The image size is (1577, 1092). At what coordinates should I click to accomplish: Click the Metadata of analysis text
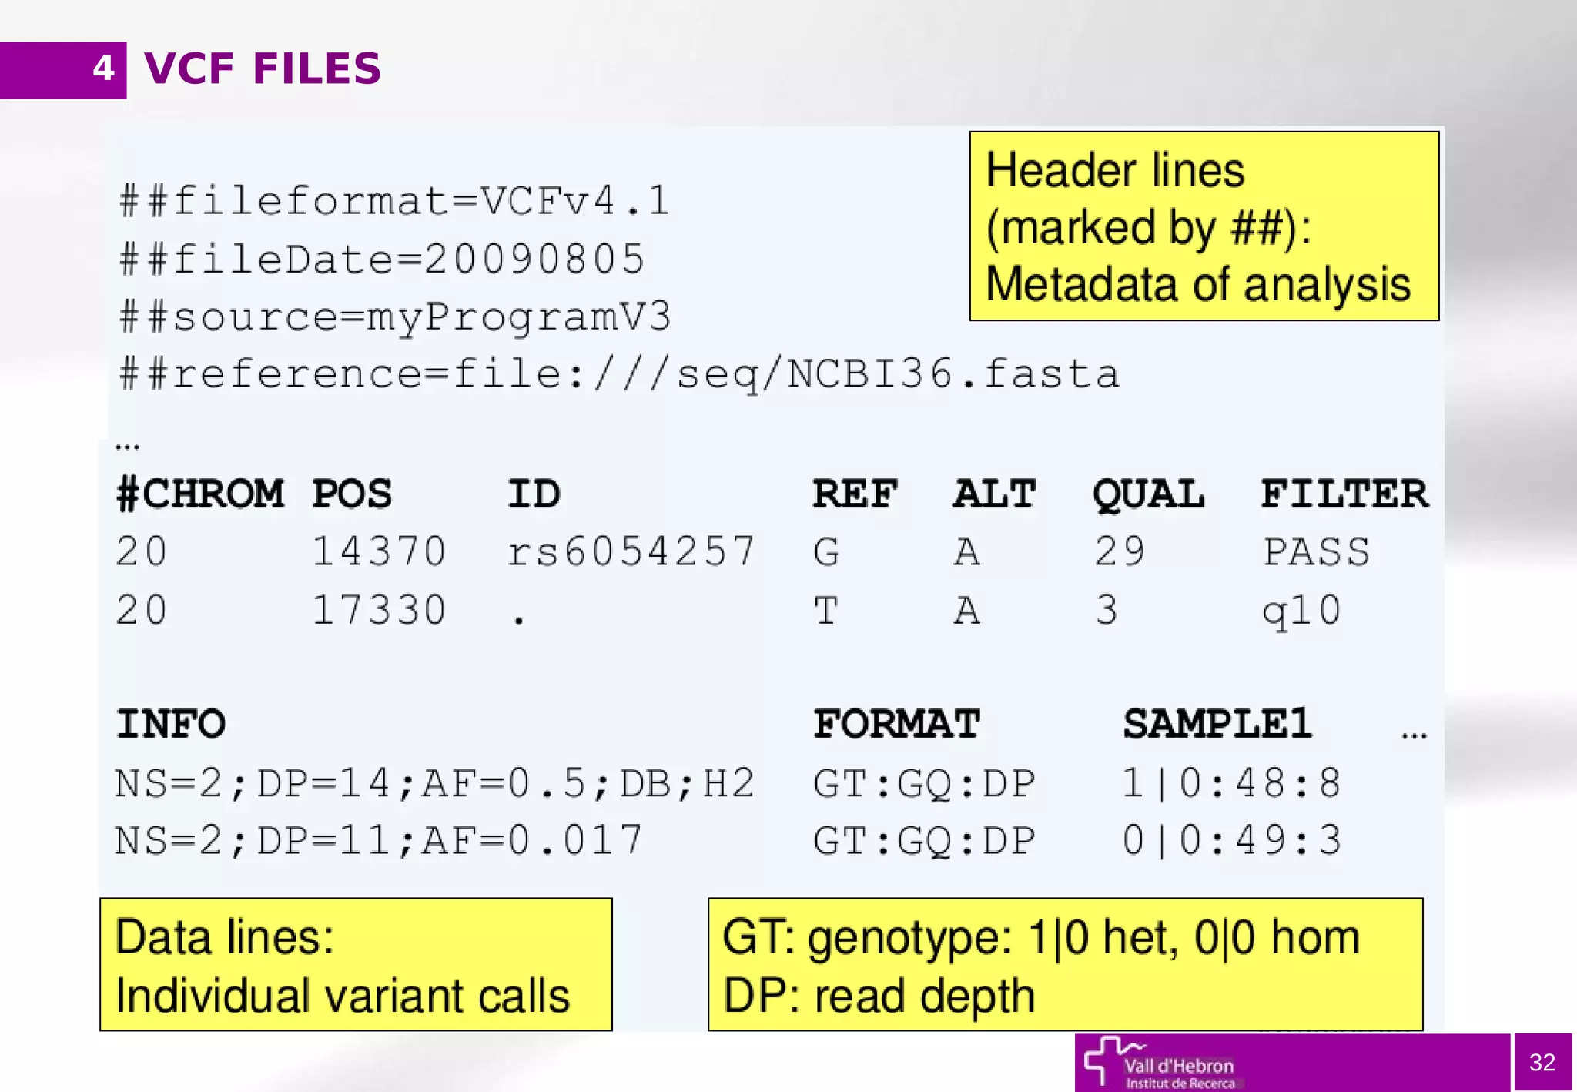1198,284
